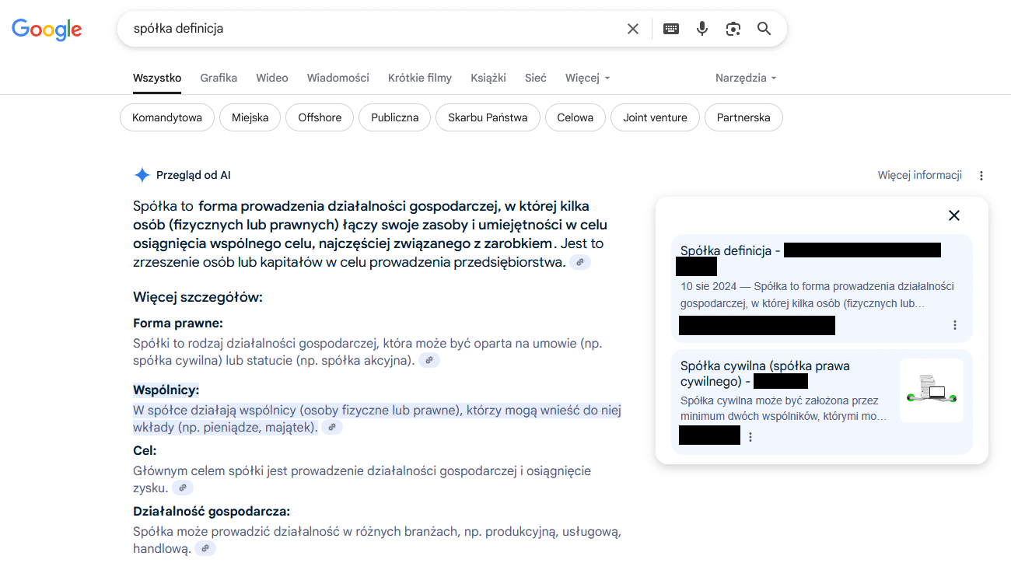Click source link icon after przedsiębiorstwa sentence
This screenshot has height=563, width=1011.
click(x=580, y=263)
